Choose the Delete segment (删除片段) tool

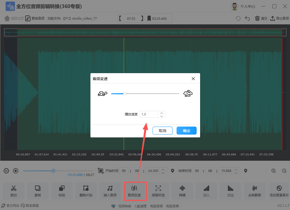point(86,191)
